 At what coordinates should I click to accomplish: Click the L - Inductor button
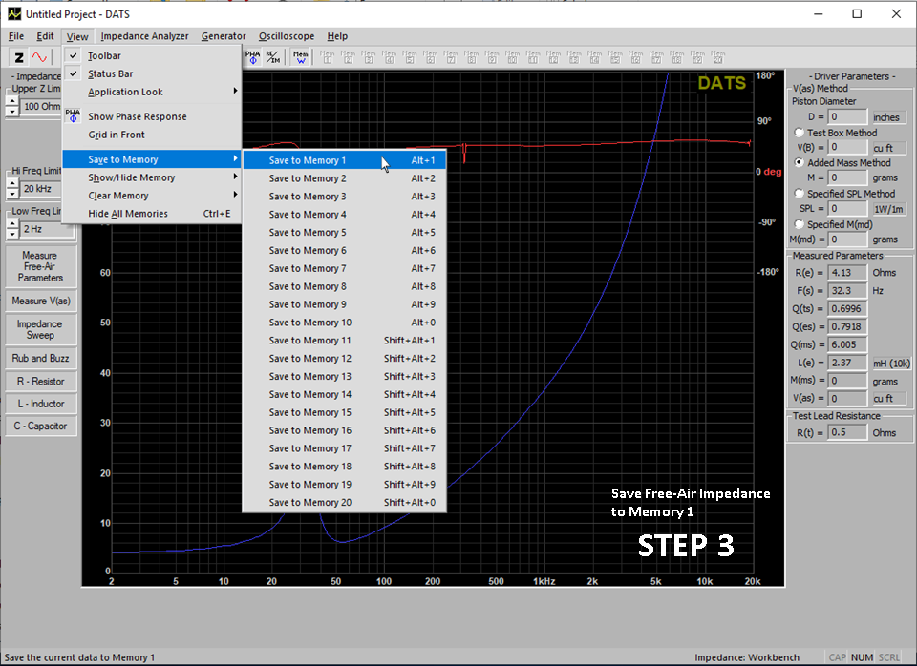click(40, 404)
